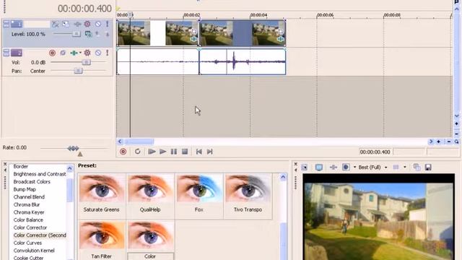Toggle Loop Playback
The width and height of the screenshot is (462, 260).
[137, 152]
